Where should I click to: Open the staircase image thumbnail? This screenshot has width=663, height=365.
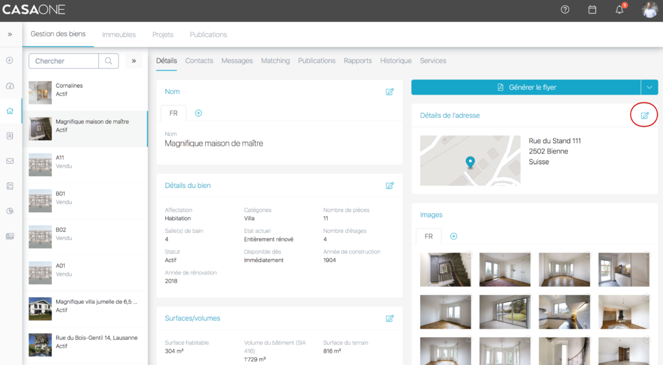[x=445, y=269]
